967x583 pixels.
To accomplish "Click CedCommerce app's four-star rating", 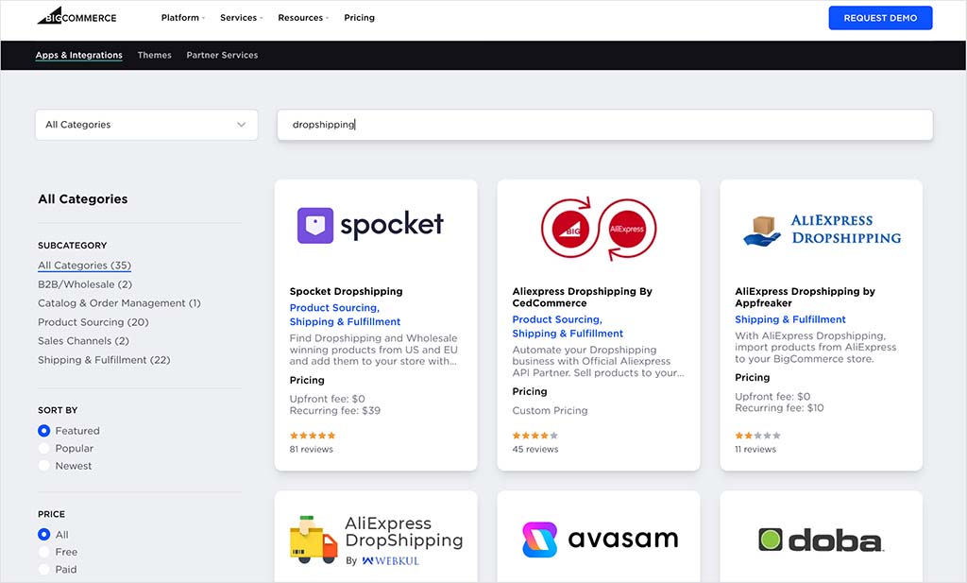I will (535, 436).
